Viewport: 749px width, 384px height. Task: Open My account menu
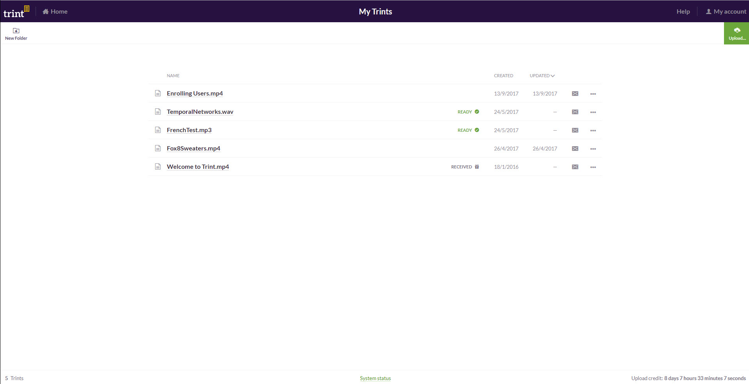point(726,12)
